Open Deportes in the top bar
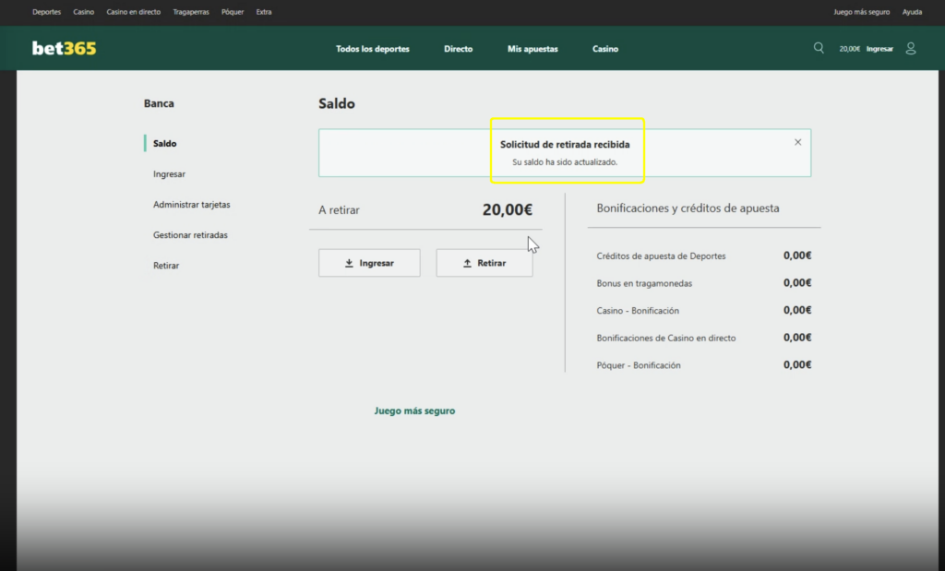This screenshot has width=945, height=571. point(46,12)
